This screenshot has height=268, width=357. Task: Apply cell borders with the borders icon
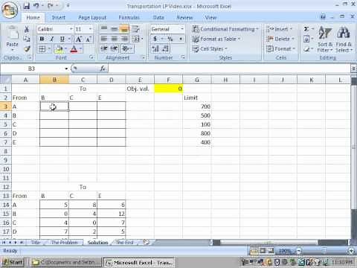click(x=42, y=49)
